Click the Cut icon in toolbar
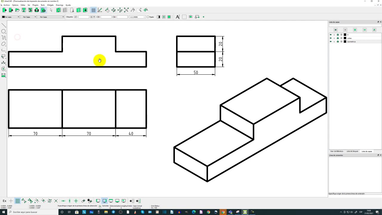The image size is (382, 215). click(x=72, y=10)
